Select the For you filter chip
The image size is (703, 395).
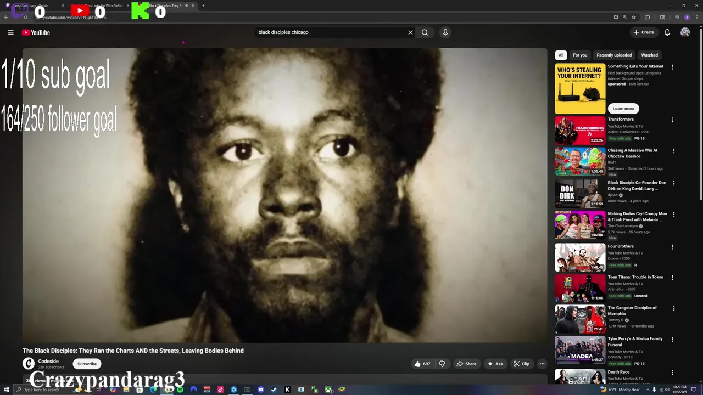point(580,55)
